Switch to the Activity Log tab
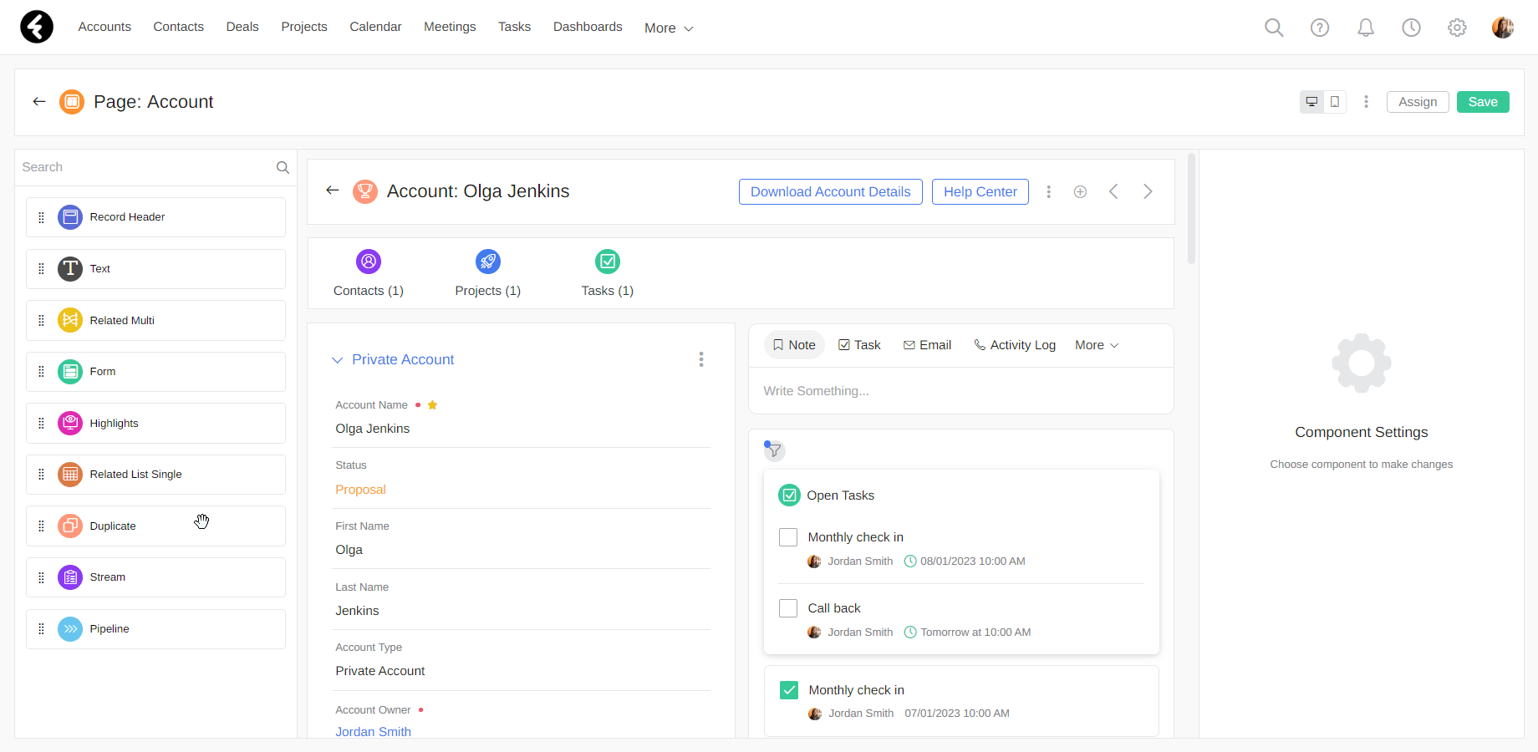The height and width of the screenshot is (752, 1538). (1015, 345)
